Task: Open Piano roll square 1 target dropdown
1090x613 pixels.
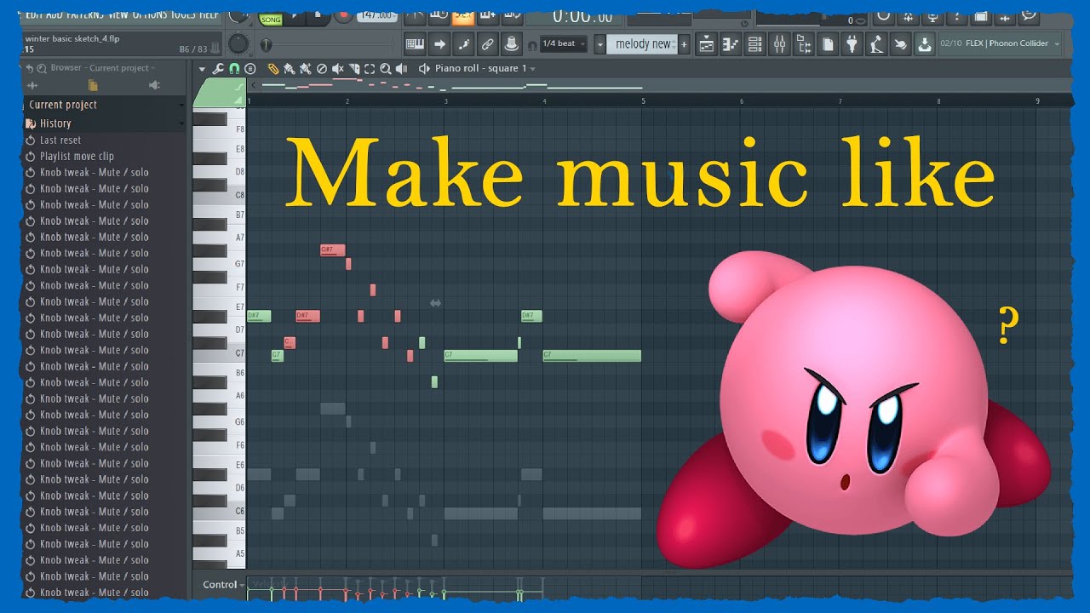Action: [532, 69]
